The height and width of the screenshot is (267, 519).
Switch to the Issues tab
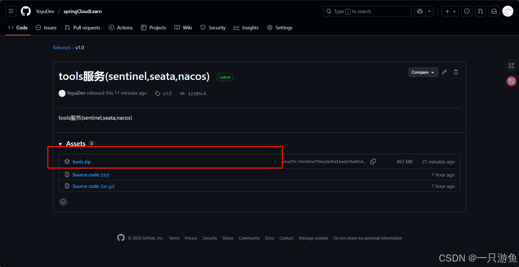(46, 28)
